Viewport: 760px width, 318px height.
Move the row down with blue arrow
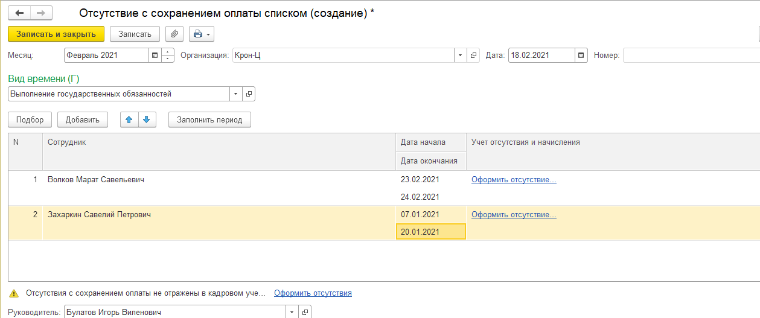click(x=147, y=119)
